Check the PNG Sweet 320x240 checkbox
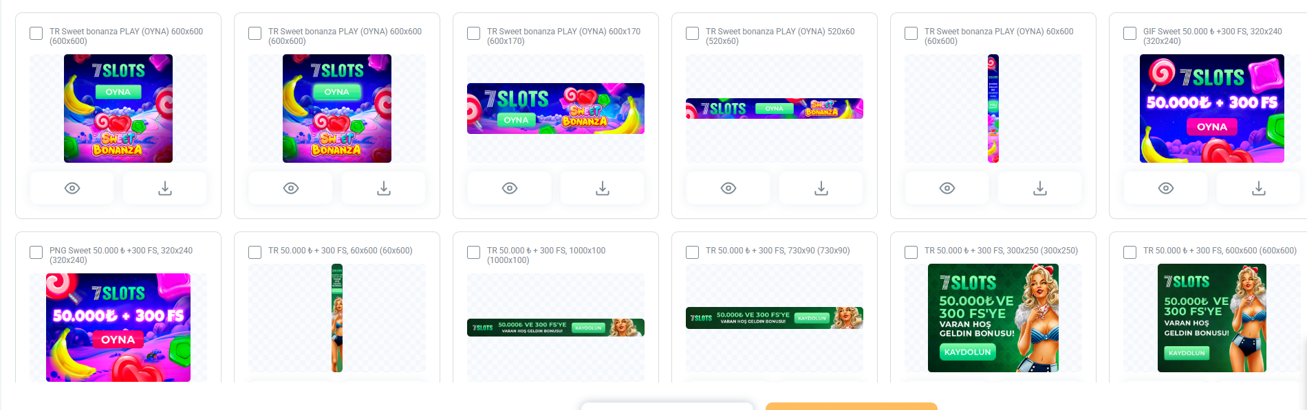1307x410 pixels. click(x=36, y=252)
